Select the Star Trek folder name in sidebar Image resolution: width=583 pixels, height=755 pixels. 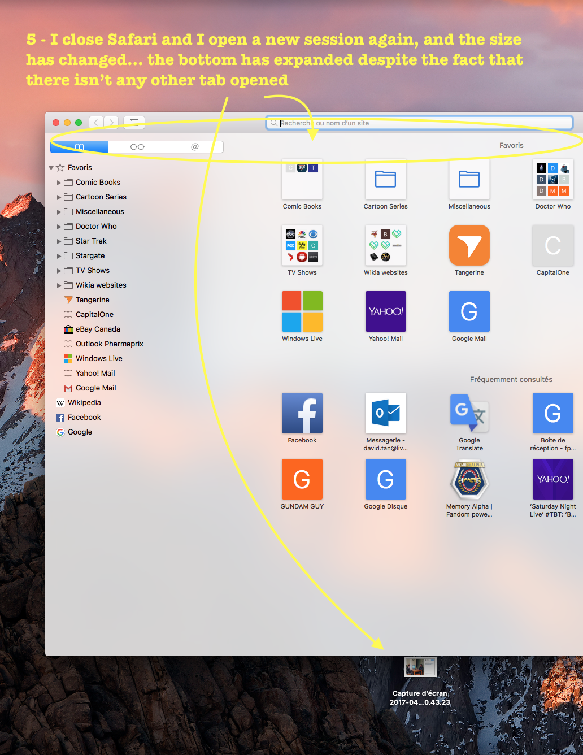pos(91,241)
